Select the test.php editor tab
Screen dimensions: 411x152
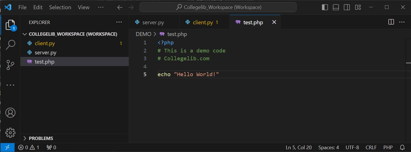click(255, 22)
